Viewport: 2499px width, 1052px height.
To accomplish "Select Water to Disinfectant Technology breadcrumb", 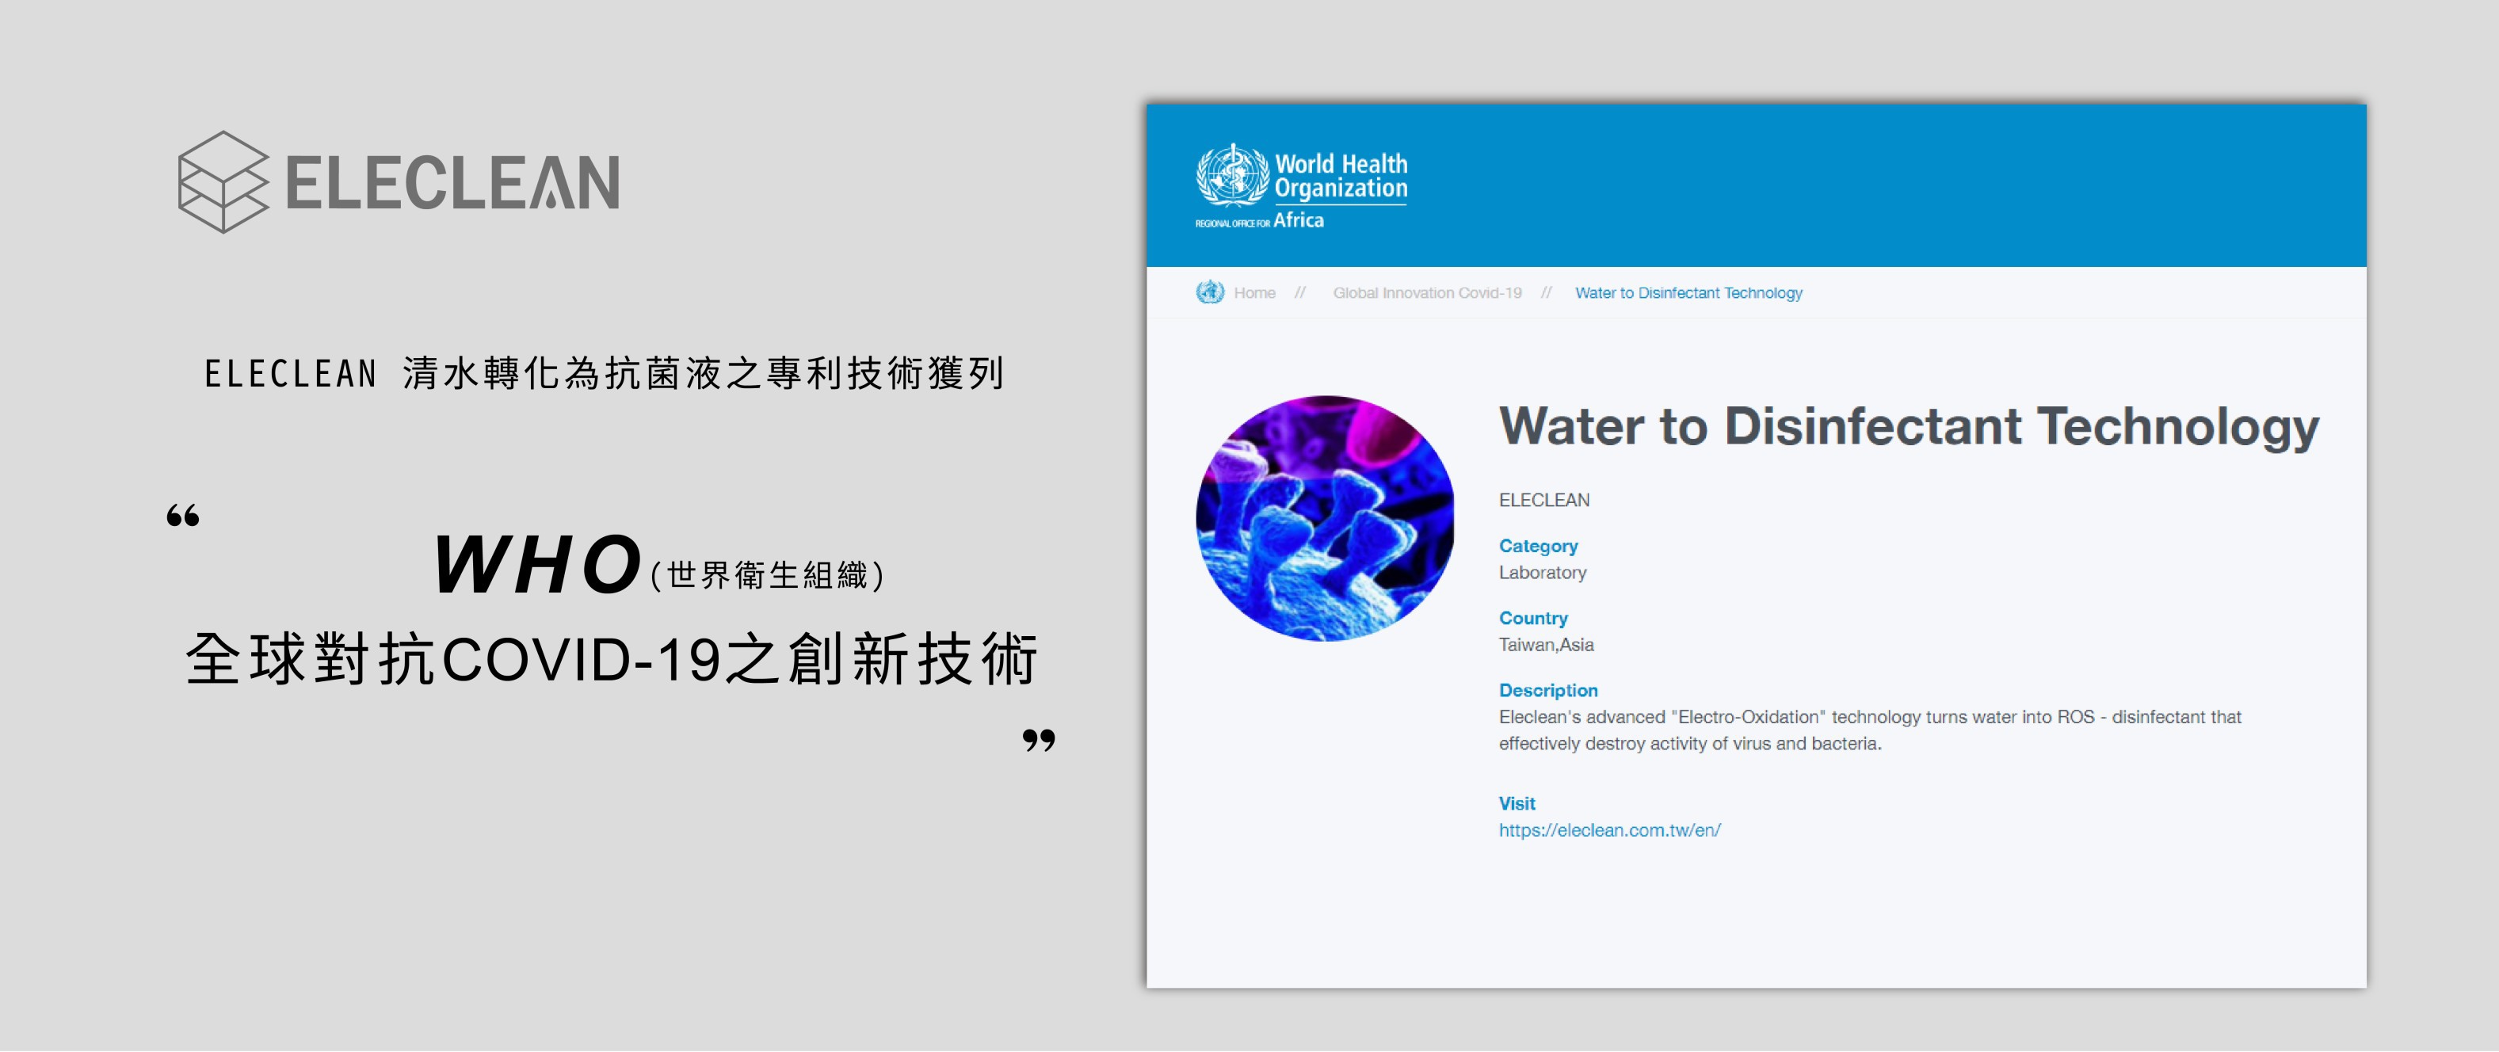I will (1688, 293).
